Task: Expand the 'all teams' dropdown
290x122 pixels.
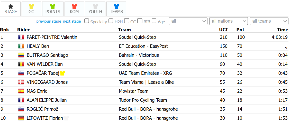Action: click(x=269, y=21)
